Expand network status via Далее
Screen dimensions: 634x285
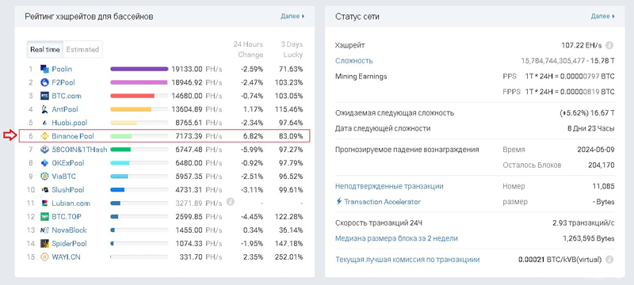(603, 16)
